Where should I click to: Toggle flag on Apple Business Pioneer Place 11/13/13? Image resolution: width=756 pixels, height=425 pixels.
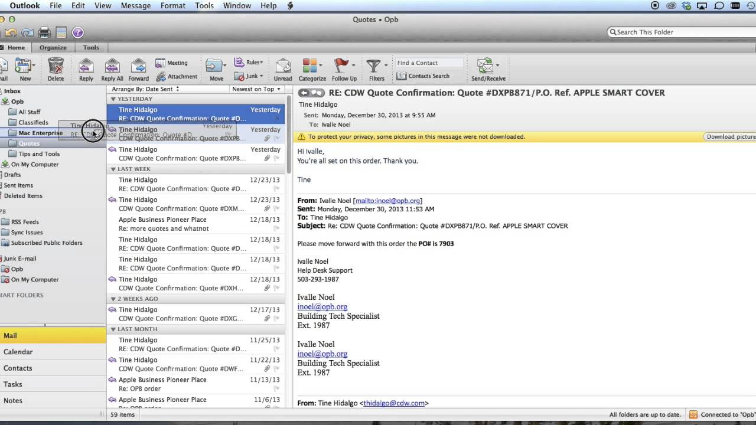[x=276, y=389]
